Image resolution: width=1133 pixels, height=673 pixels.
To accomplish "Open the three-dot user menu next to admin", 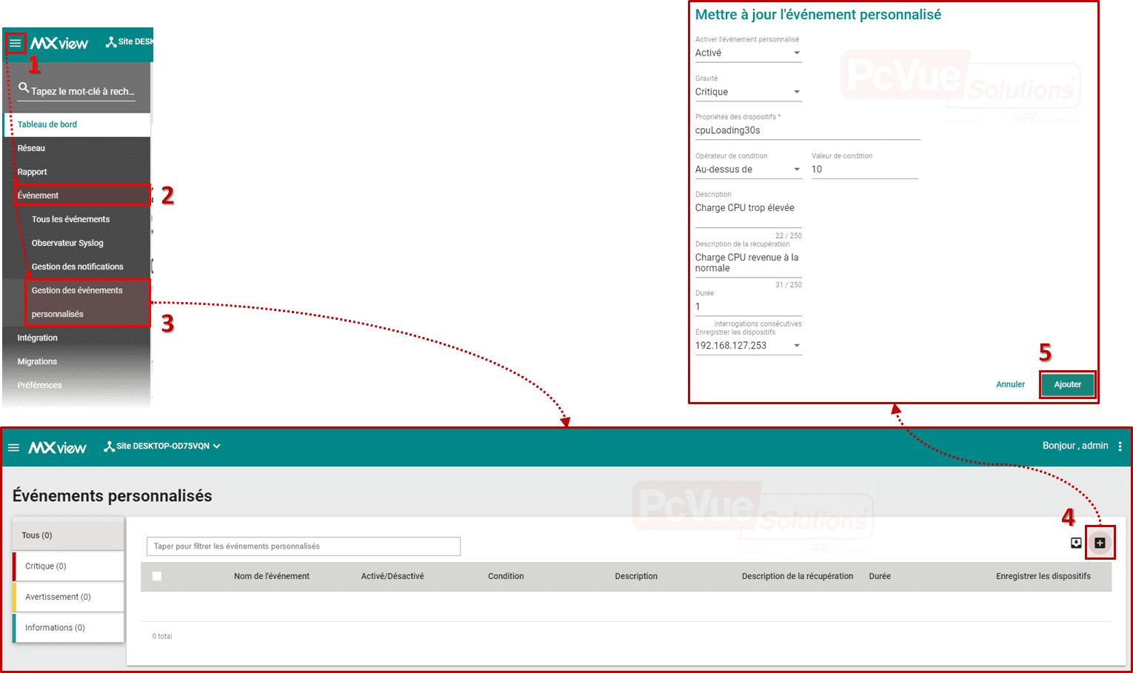I will (1120, 446).
